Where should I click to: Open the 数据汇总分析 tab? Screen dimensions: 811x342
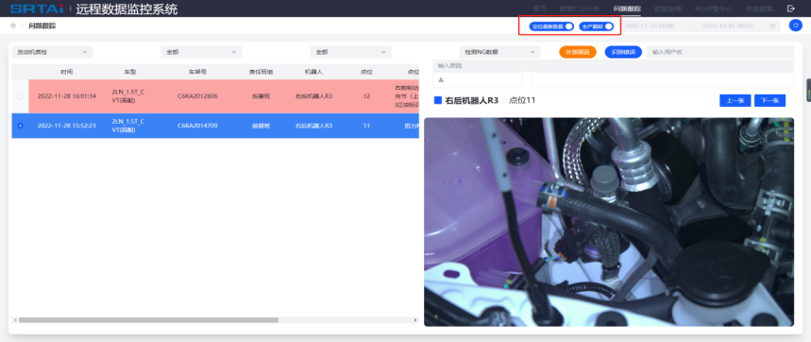580,9
